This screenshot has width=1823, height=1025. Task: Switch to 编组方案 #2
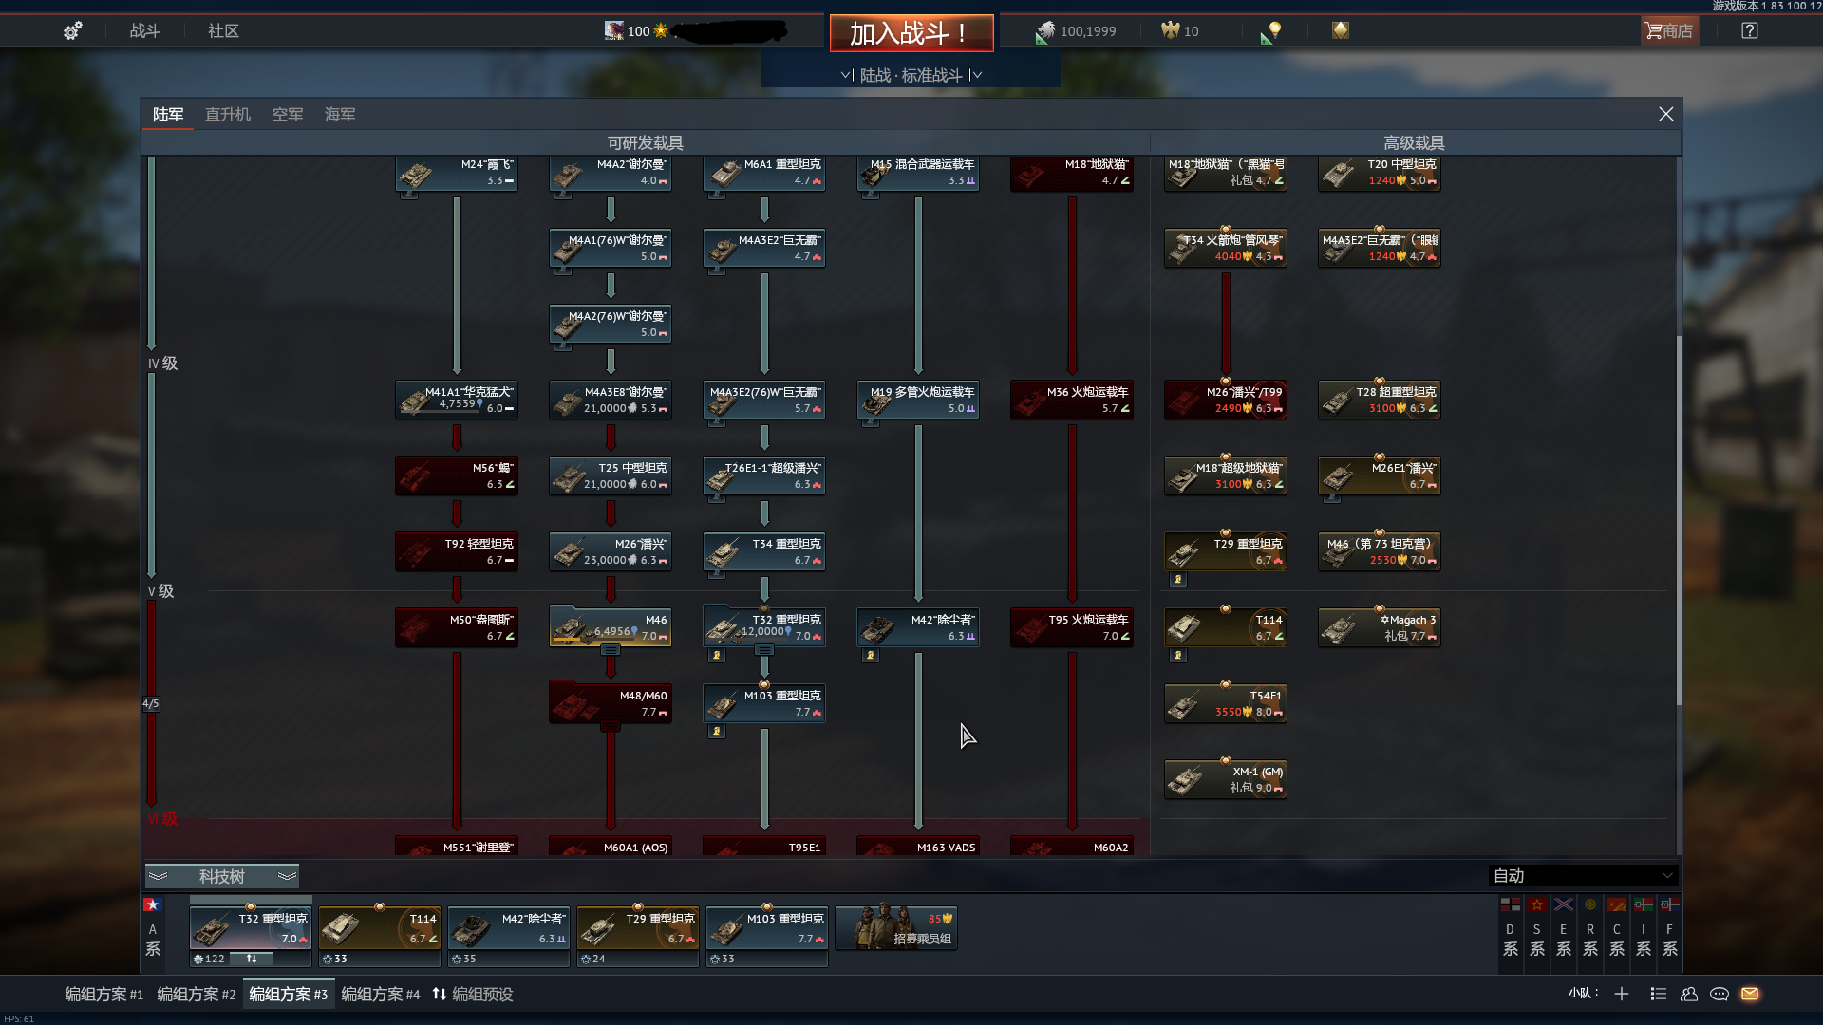[196, 995]
